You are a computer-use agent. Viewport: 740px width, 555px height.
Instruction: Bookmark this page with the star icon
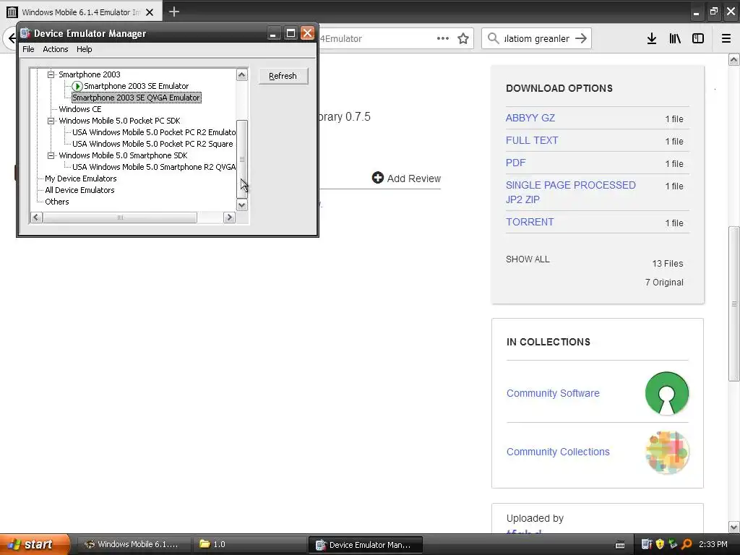tap(463, 38)
